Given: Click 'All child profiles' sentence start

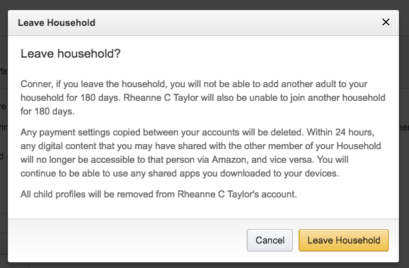Looking at the screenshot, I should point(53,195).
